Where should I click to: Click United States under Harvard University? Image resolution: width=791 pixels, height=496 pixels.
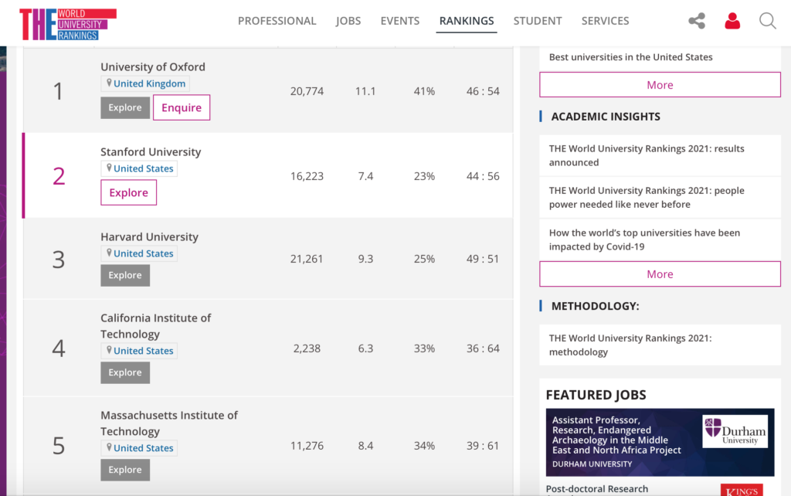[139, 253]
